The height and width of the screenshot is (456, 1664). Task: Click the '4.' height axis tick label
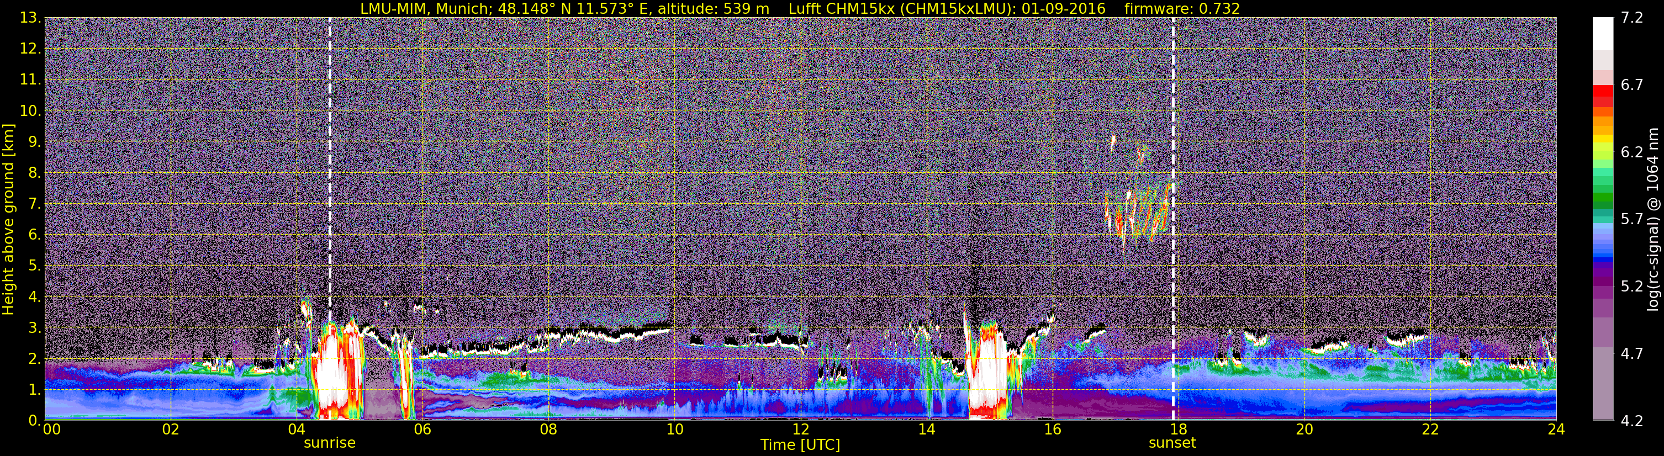[x=34, y=296]
